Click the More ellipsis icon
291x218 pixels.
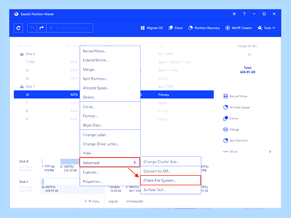[225, 151]
